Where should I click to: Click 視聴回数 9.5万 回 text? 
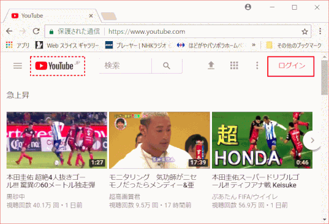tap(134, 206)
